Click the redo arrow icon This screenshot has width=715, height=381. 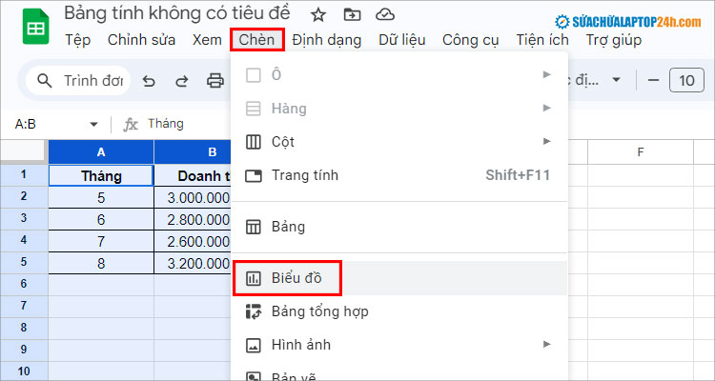pyautogui.click(x=182, y=81)
